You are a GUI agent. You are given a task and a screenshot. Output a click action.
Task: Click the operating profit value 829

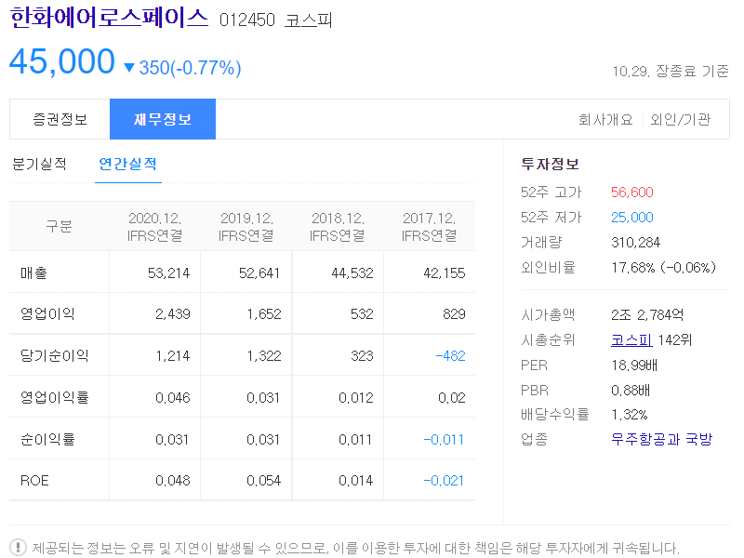coord(454,314)
